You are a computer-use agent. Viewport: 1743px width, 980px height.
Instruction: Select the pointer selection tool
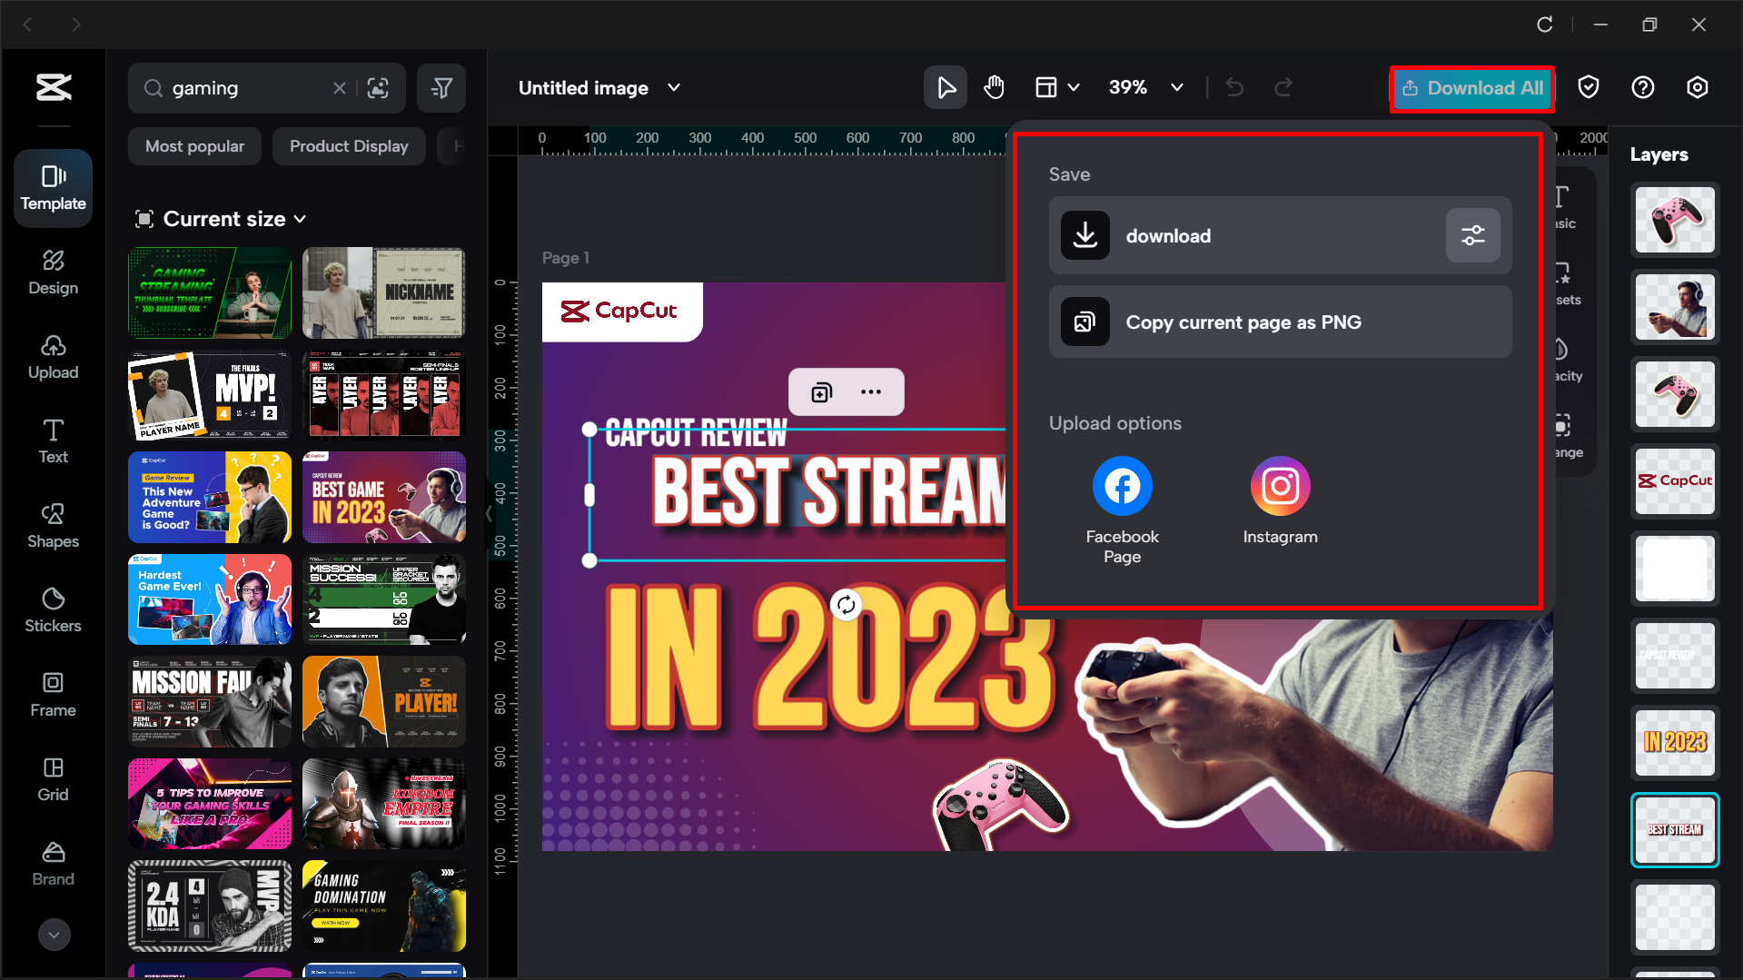(946, 88)
